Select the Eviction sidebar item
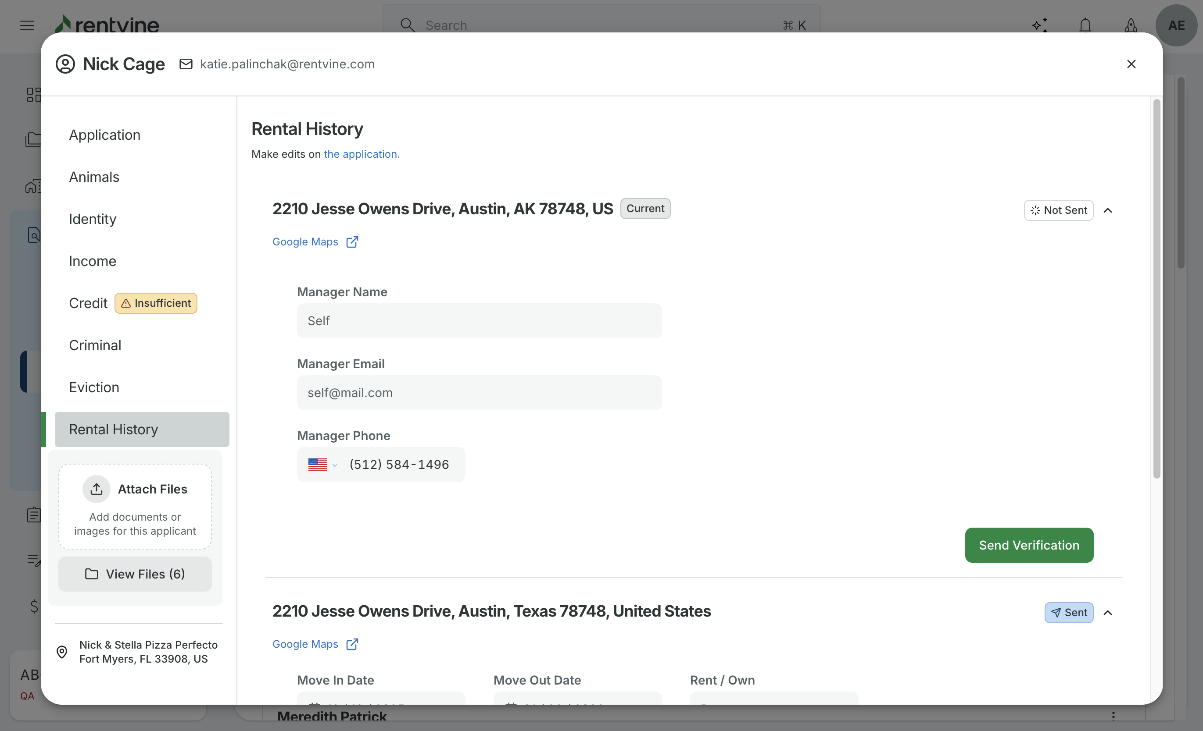The height and width of the screenshot is (731, 1203). 94,387
